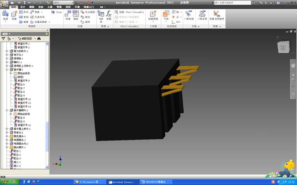Image resolution: width=297 pixels, height=185 pixels.
Task: Click the 装配 assemble tool icon
Action: 76,15
